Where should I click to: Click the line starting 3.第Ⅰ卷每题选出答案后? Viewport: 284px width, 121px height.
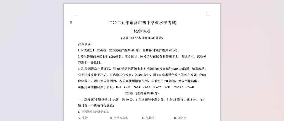(x=142, y=69)
